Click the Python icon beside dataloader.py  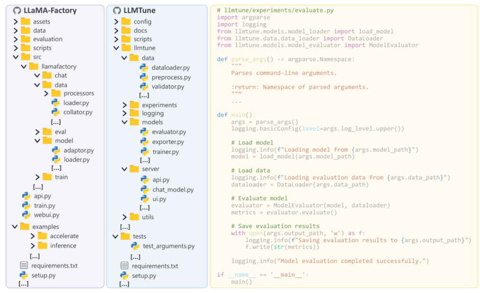click(x=143, y=67)
